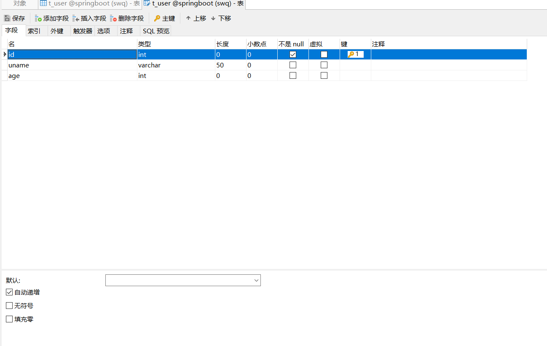Toggle virtual (虚拟) checkbox for uname row
Image resolution: width=547 pixels, height=346 pixels.
tap(324, 65)
